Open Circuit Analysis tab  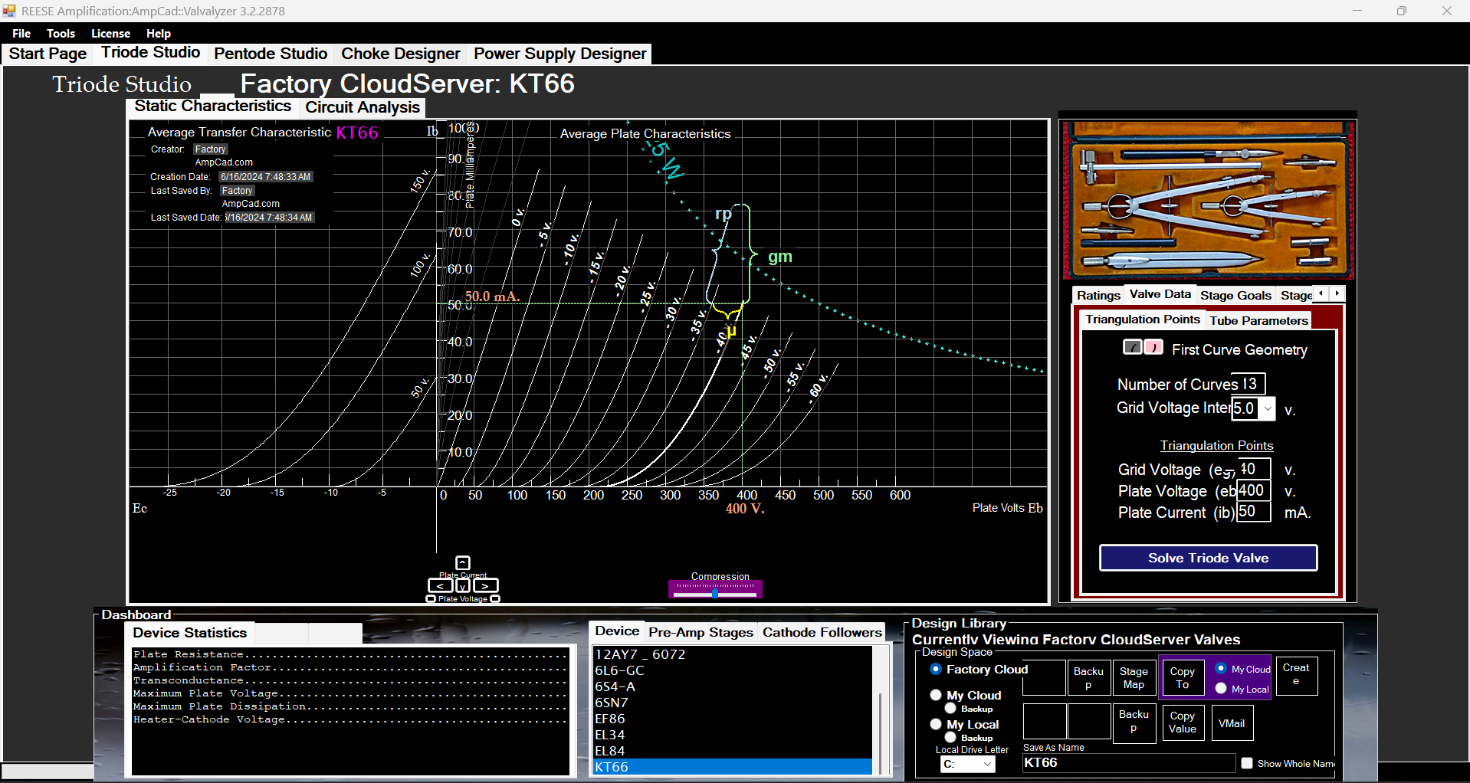[x=363, y=107]
